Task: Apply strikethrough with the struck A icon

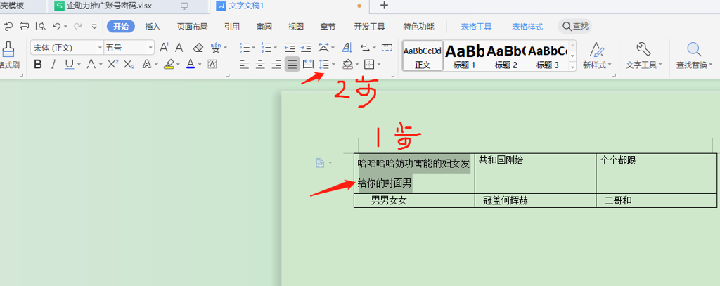Action: point(91,64)
